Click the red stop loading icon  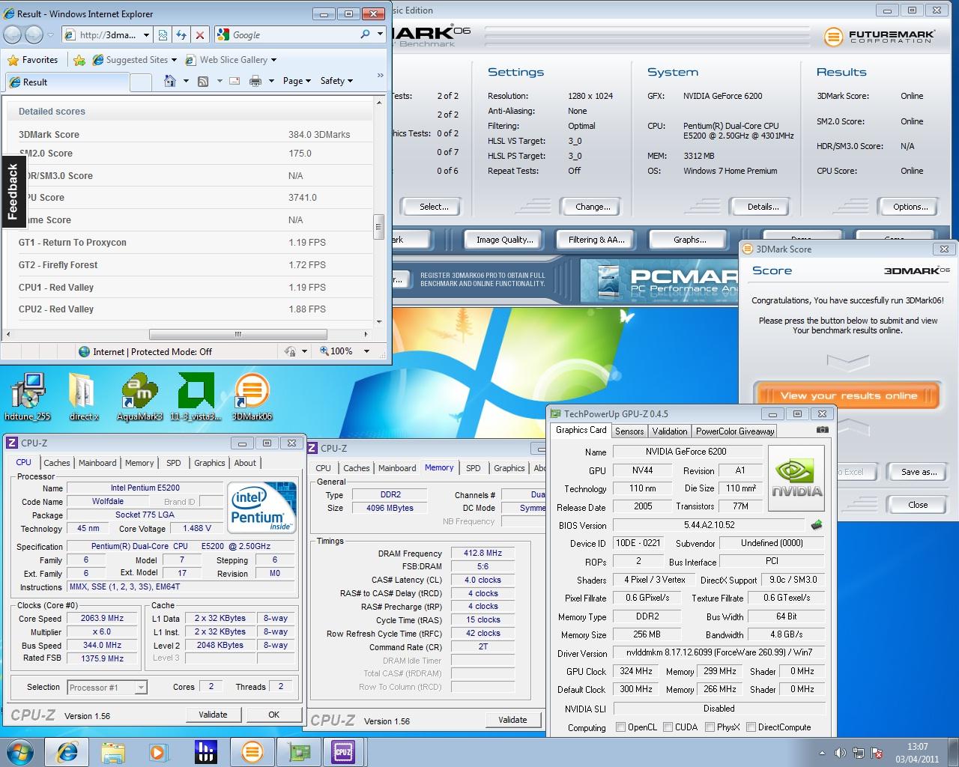pos(200,34)
